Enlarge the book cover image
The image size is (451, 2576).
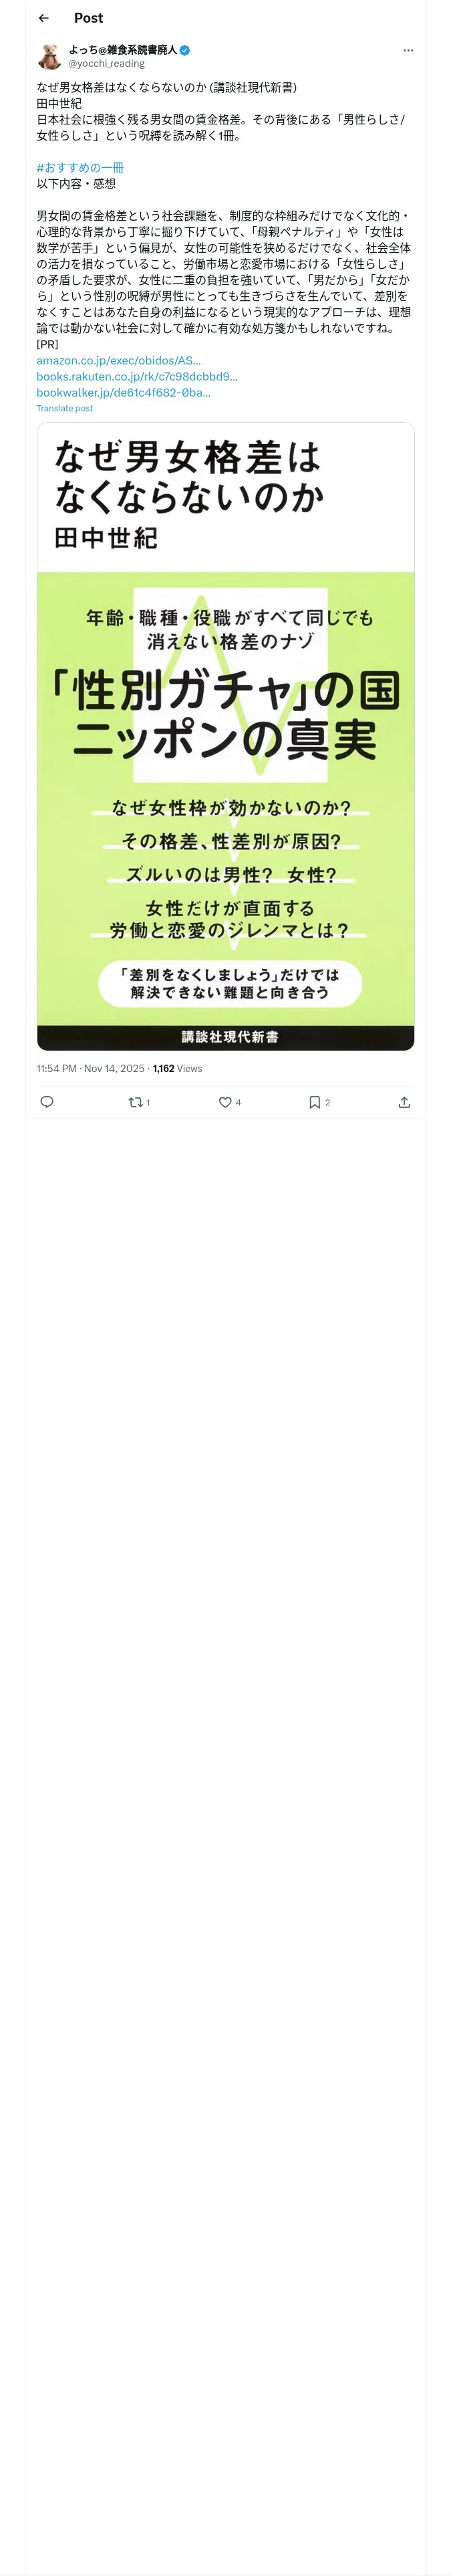click(x=225, y=735)
